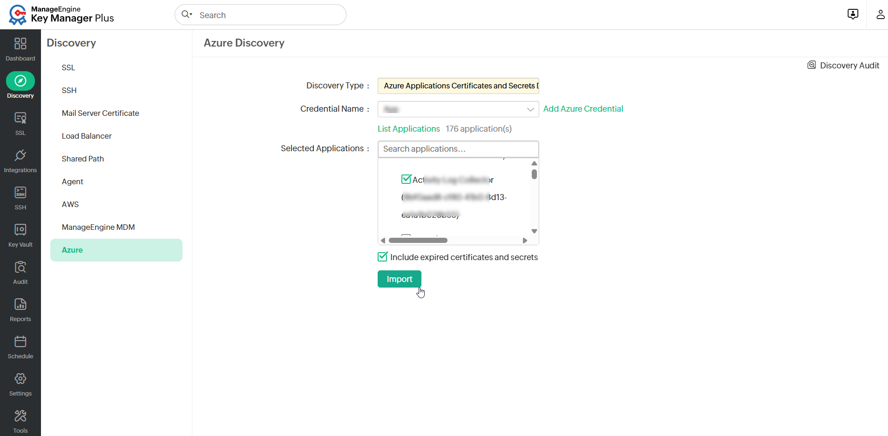Open the user profile icon
Screen dimensions: 888x436
coord(880,14)
